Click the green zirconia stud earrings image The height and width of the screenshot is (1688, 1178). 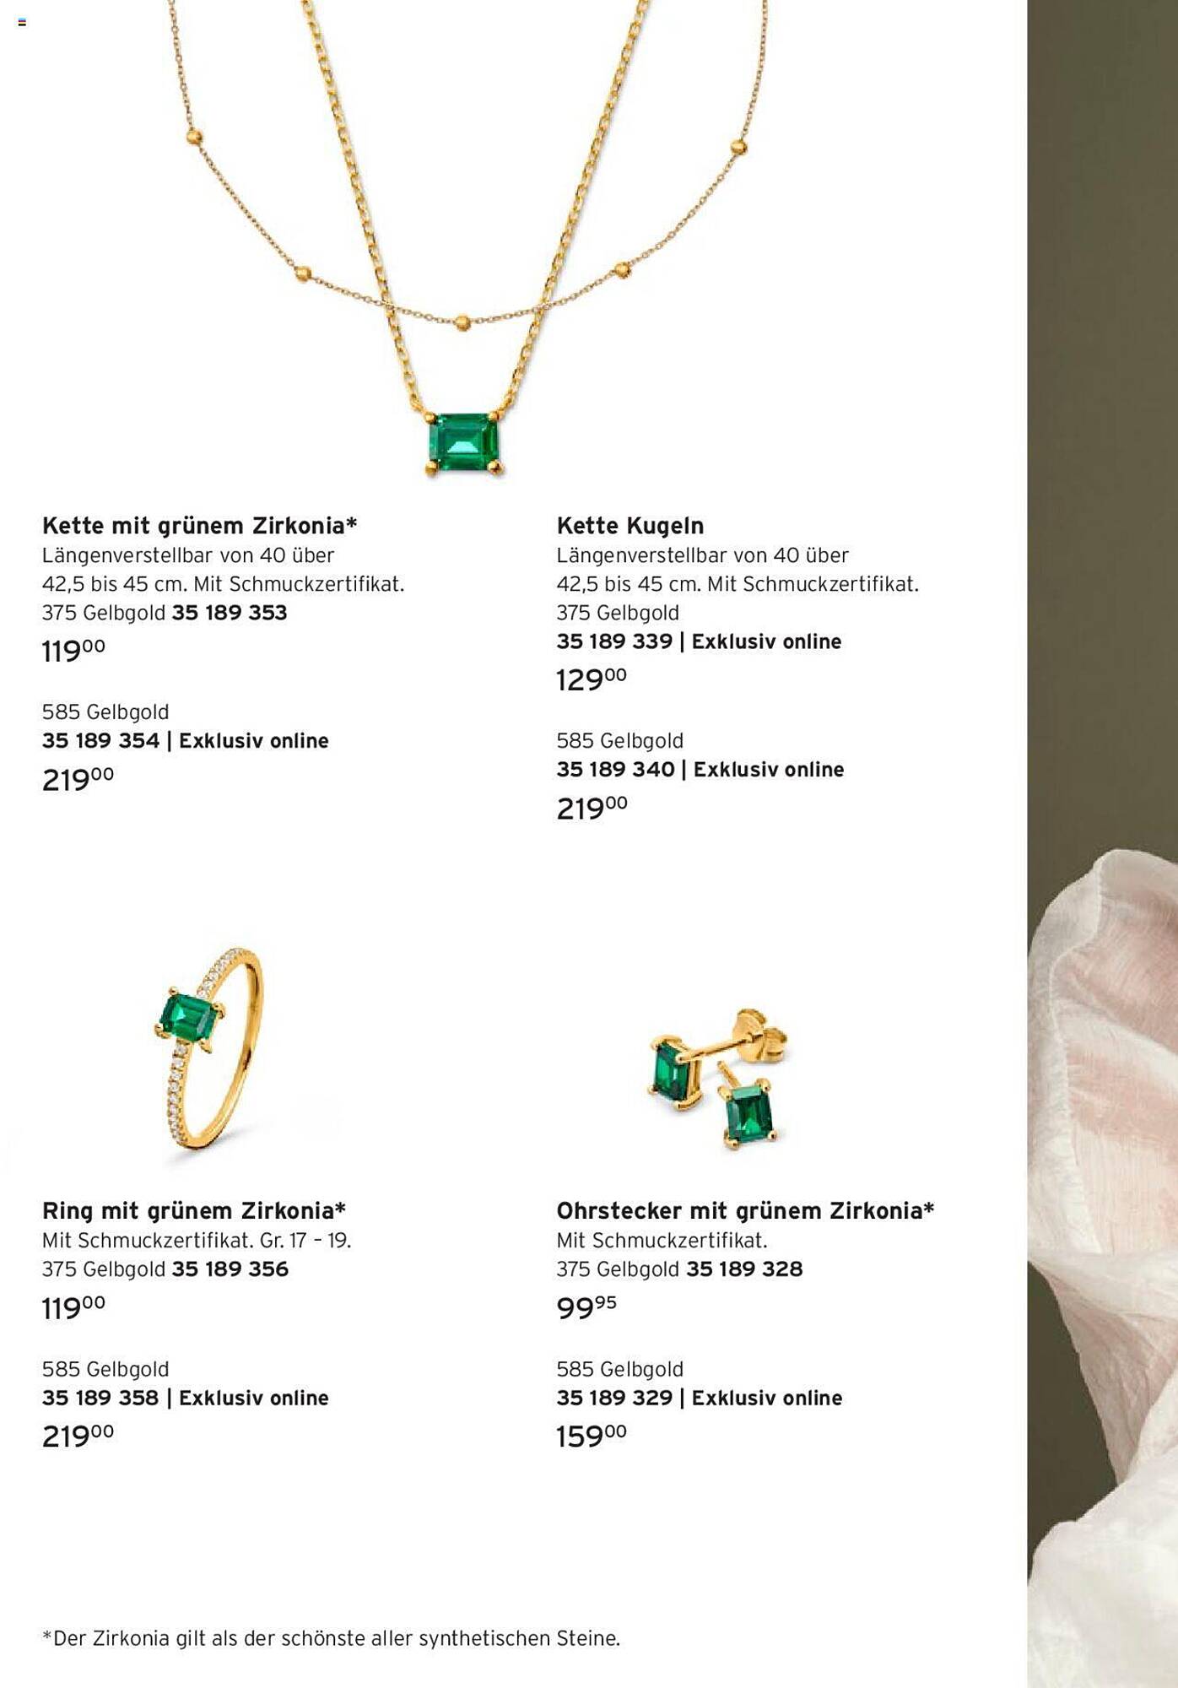pos(719,1078)
